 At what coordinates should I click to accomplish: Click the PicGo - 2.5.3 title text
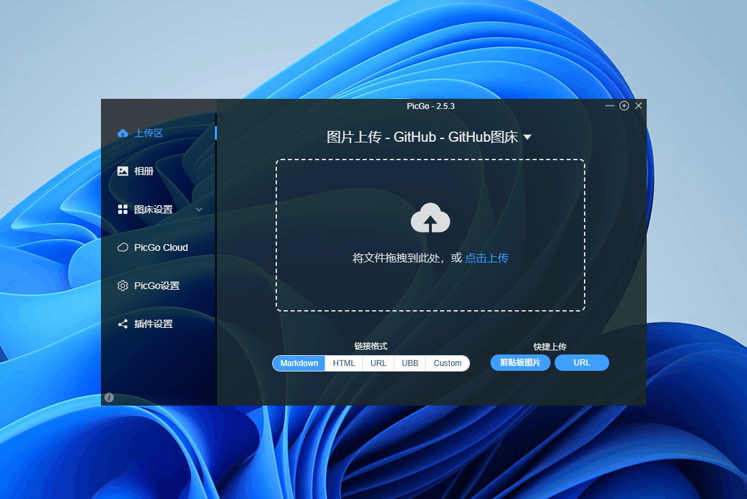coord(430,106)
